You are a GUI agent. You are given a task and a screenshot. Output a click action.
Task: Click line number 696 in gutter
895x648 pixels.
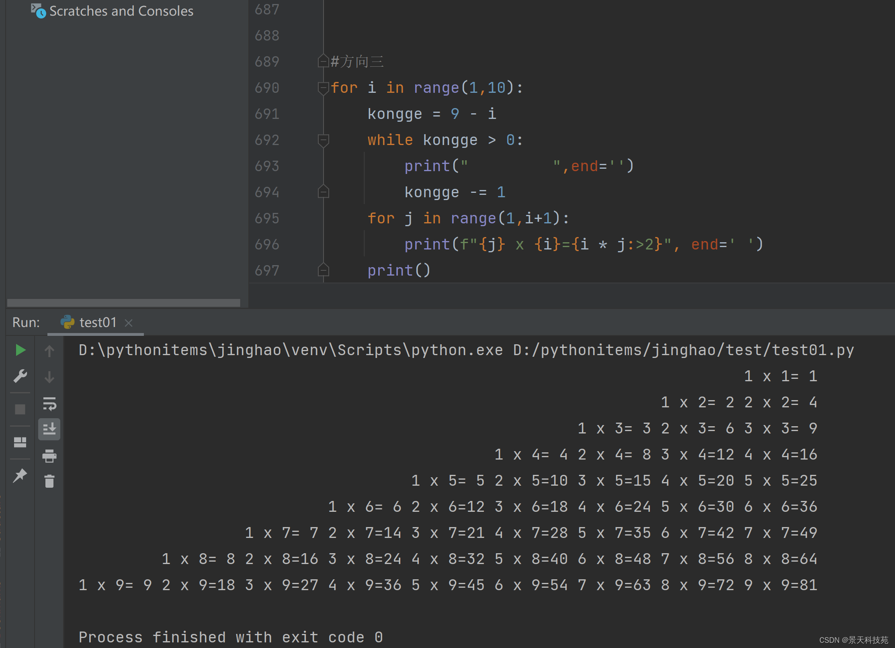(267, 245)
